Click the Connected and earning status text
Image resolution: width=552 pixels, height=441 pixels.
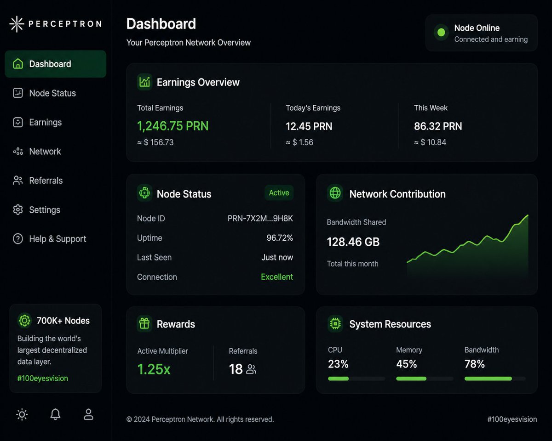click(x=491, y=40)
